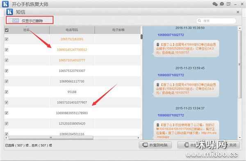
Task: Select phone number 125201038005420
Action: click(x=72, y=123)
